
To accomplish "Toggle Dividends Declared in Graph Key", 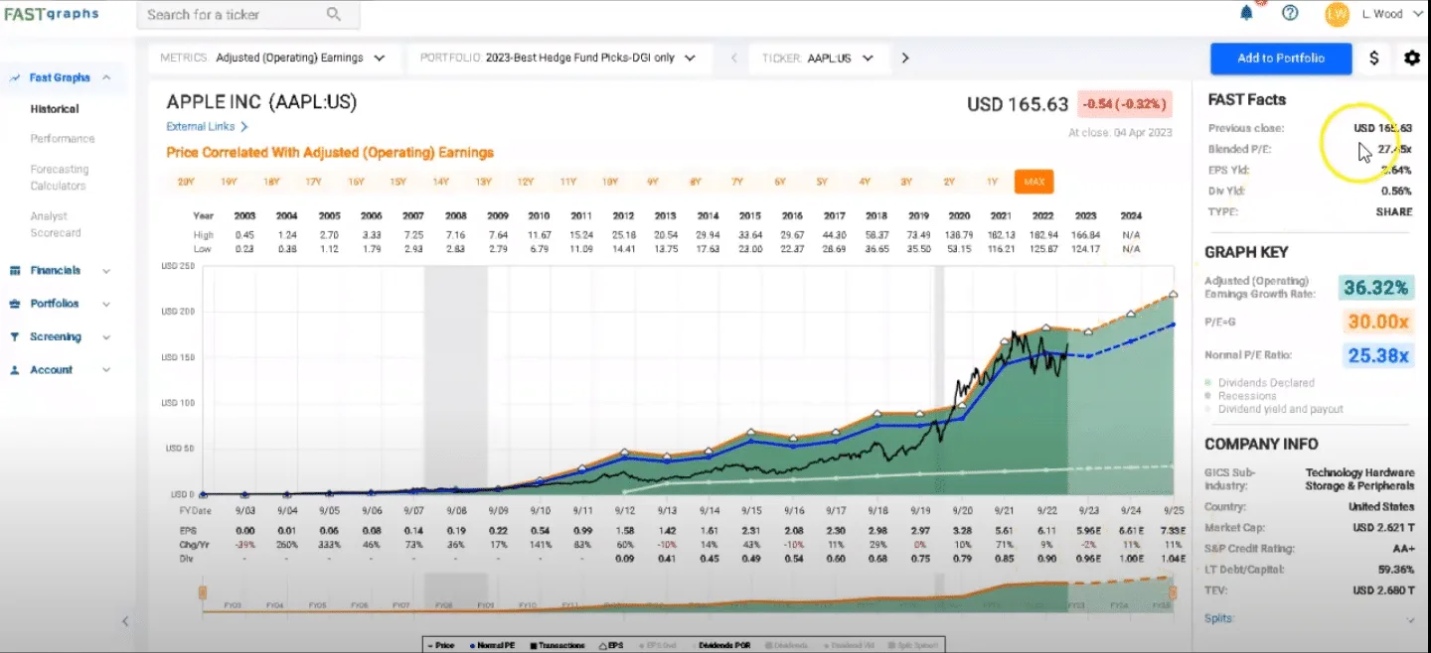I will point(1259,383).
